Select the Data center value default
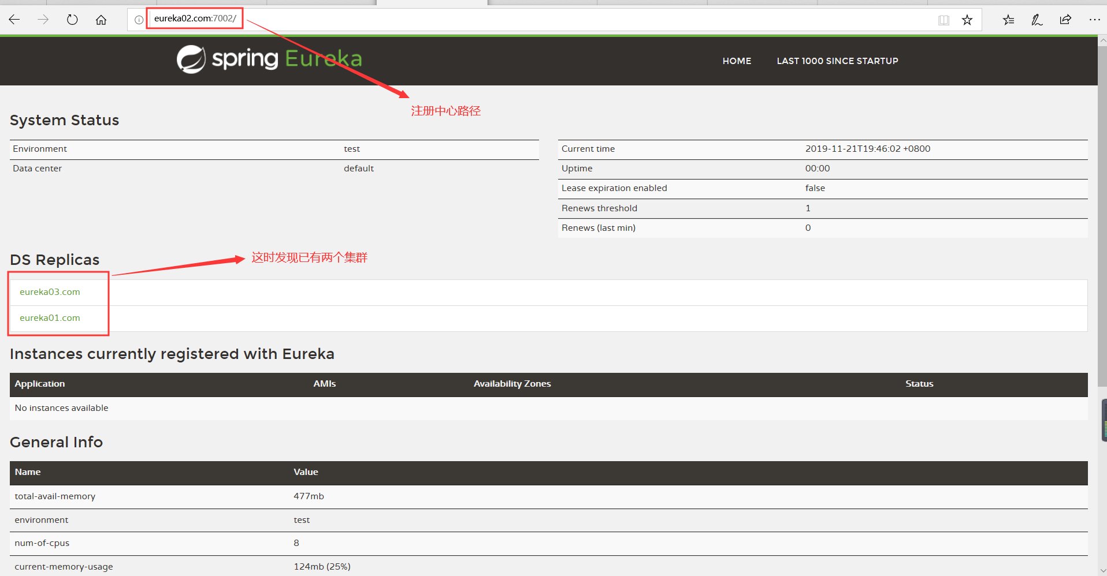The image size is (1107, 576). click(x=359, y=169)
